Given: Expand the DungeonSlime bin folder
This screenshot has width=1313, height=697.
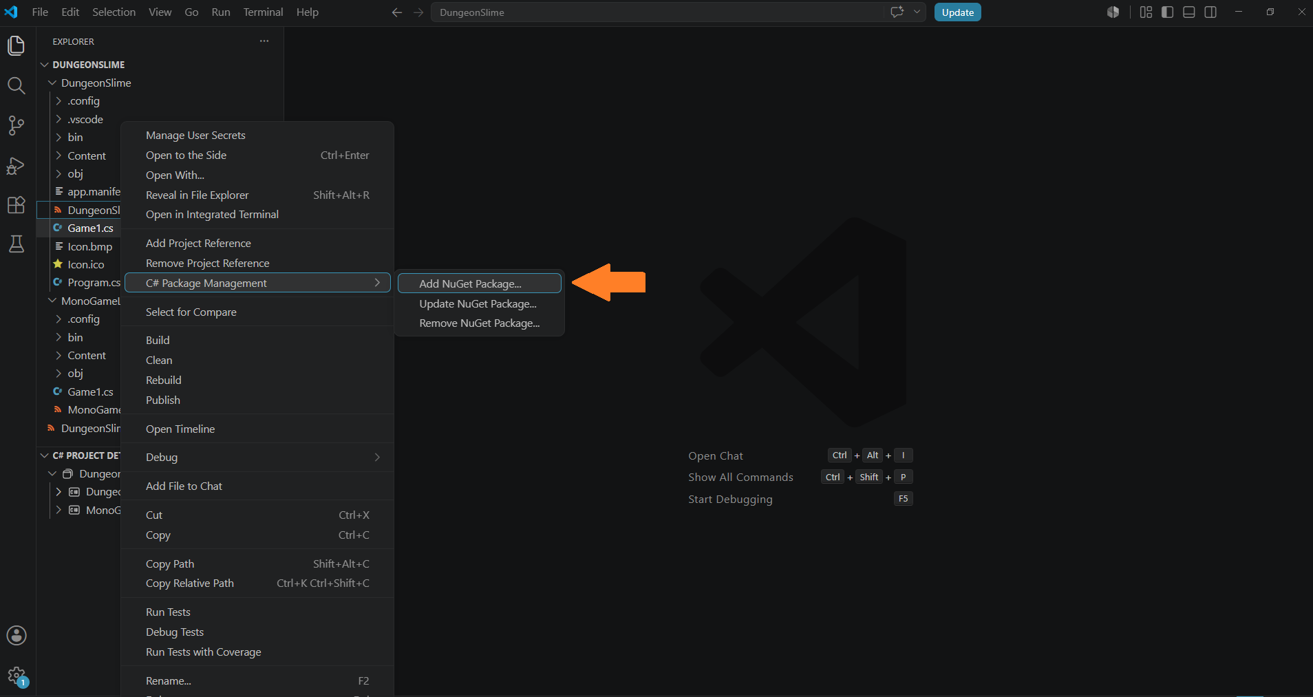Looking at the screenshot, I should [58, 138].
